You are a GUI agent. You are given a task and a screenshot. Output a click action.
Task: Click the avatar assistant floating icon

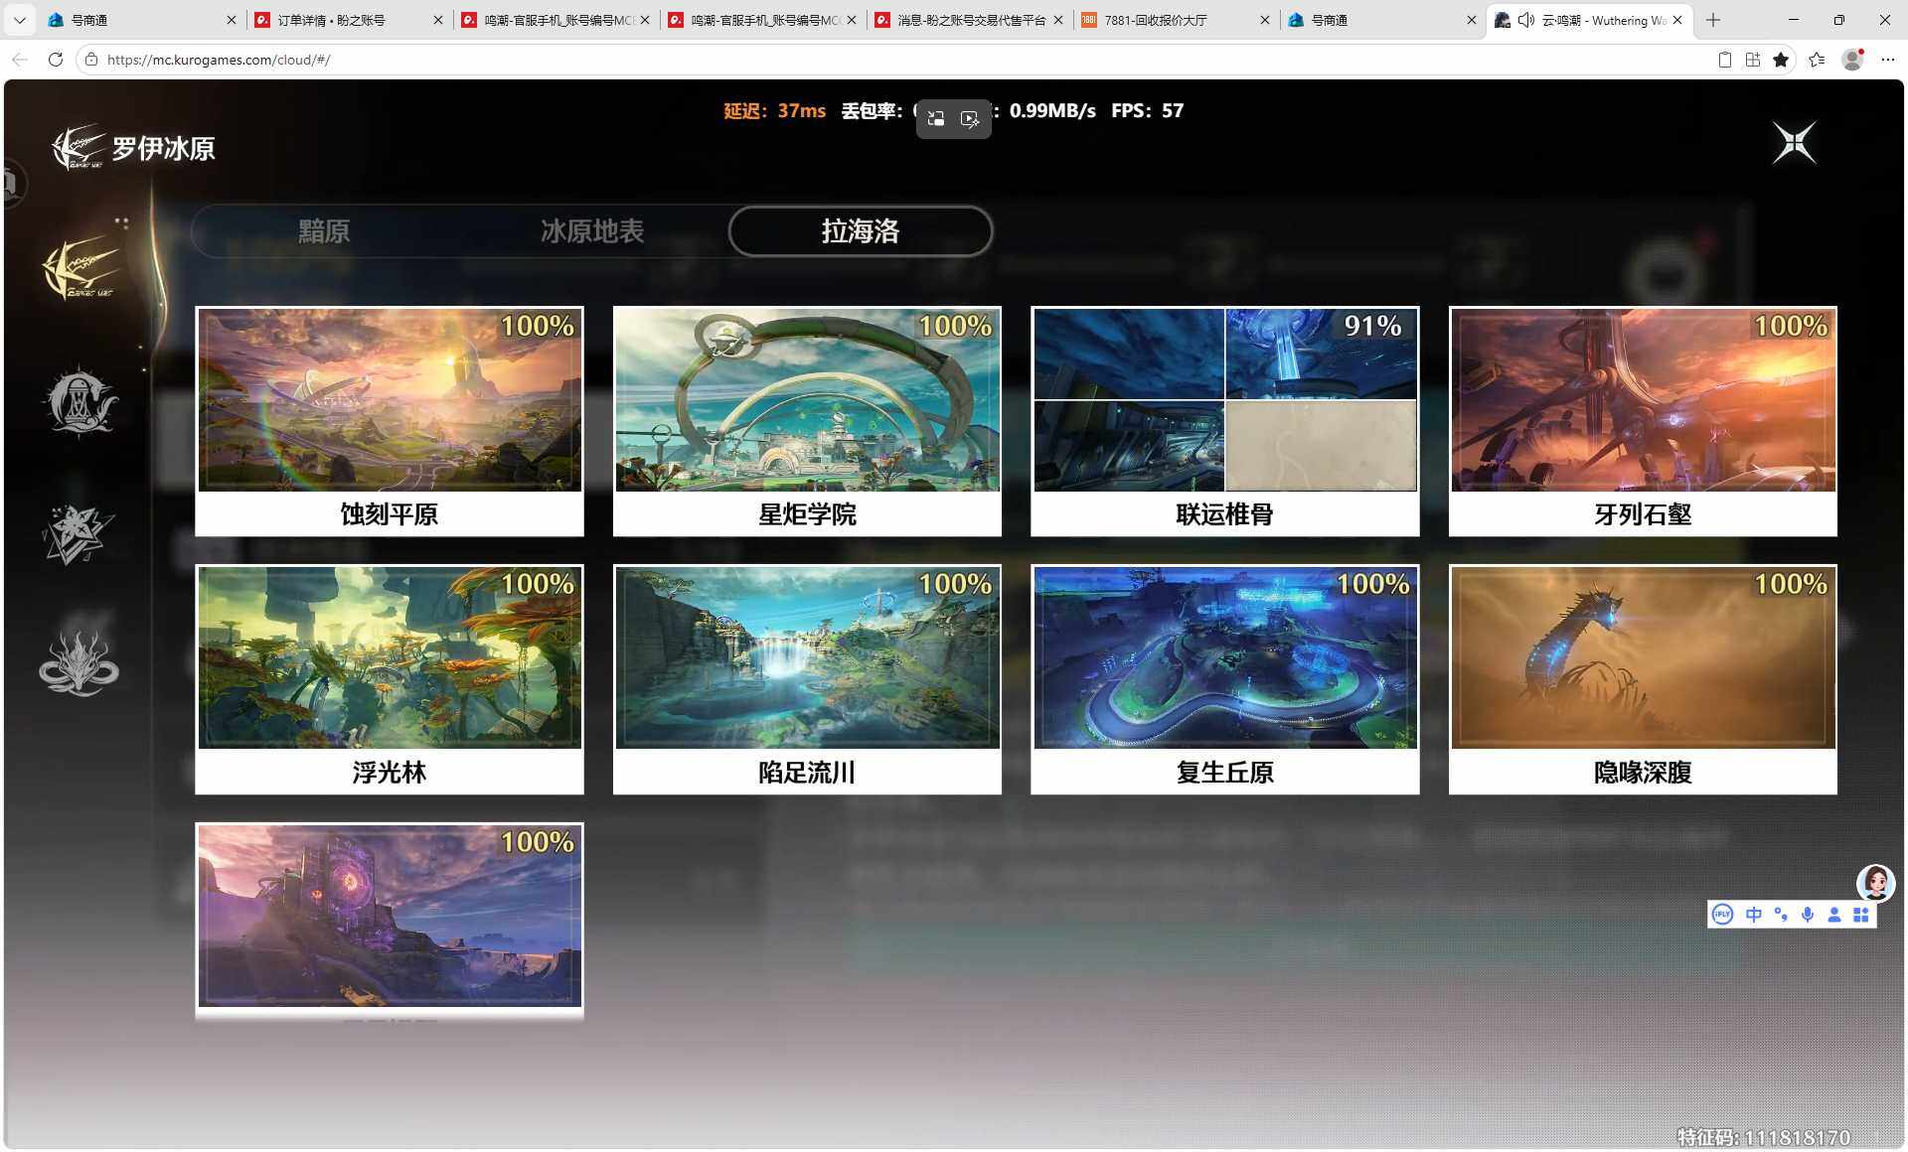tap(1875, 882)
